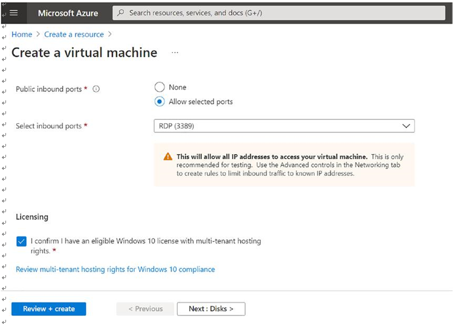
Task: Open the ellipsis more options menu
Action: click(x=175, y=53)
